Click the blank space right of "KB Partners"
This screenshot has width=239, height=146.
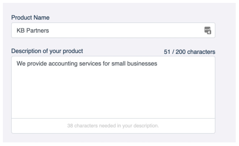coord(127,30)
